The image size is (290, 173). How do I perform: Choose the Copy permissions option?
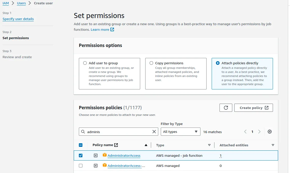point(151,63)
